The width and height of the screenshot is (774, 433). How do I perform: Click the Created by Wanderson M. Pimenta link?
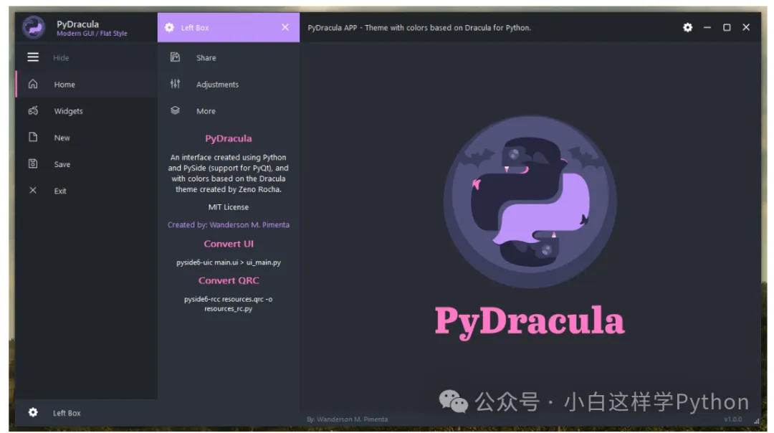(x=229, y=224)
